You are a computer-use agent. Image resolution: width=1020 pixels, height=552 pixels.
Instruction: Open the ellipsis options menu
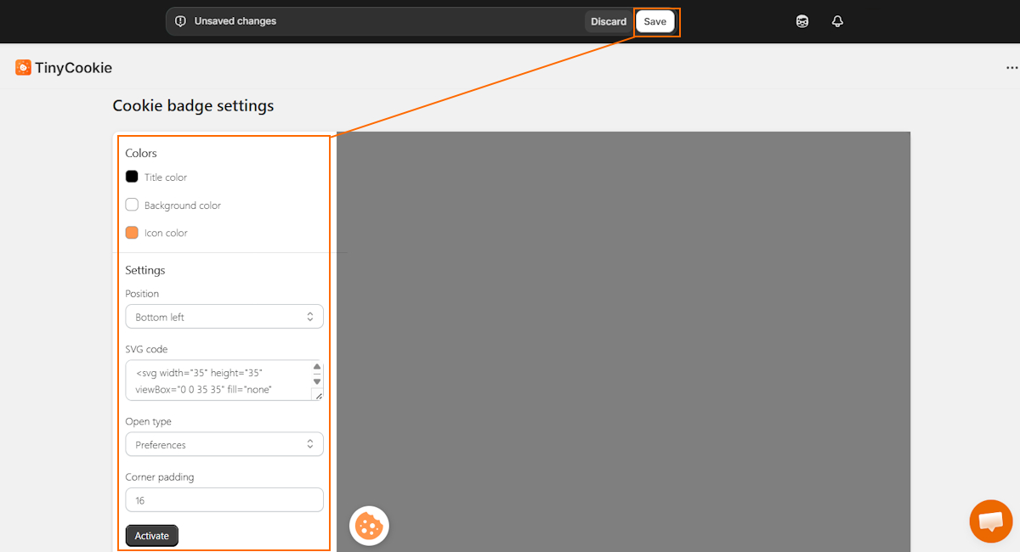tap(1011, 67)
